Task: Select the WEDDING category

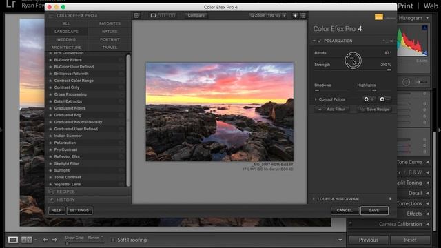Action: (66, 40)
